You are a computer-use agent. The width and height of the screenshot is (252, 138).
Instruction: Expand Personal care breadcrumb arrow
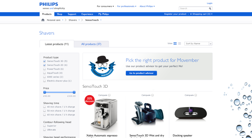coord(63,20)
